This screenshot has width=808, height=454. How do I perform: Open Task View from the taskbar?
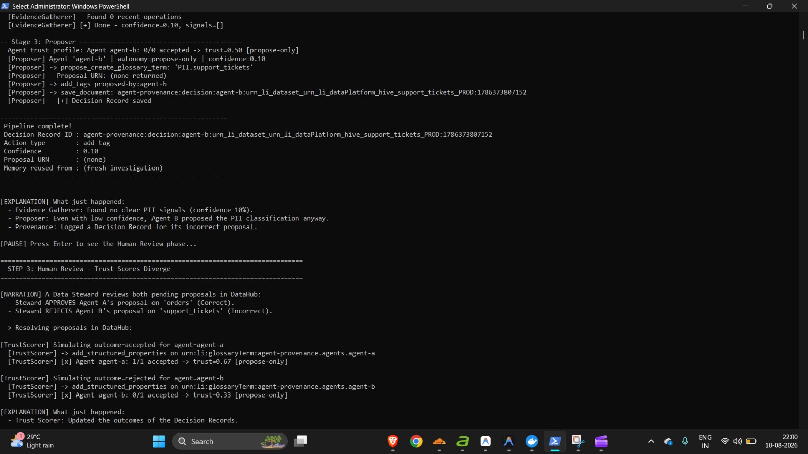point(301,441)
